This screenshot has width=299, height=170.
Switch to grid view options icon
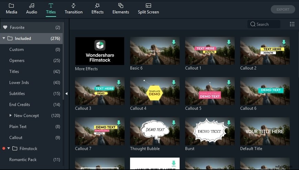click(x=292, y=24)
